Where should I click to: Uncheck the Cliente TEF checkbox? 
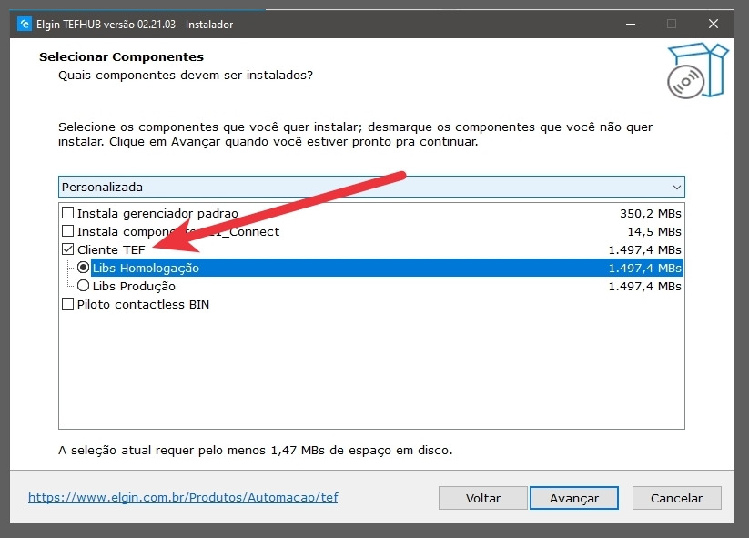[68, 249]
